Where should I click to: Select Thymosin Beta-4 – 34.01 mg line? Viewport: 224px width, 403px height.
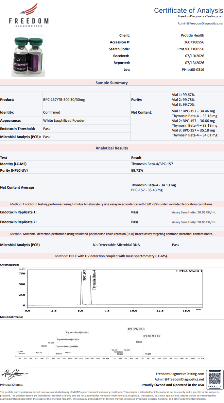pyautogui.click(x=195, y=135)
